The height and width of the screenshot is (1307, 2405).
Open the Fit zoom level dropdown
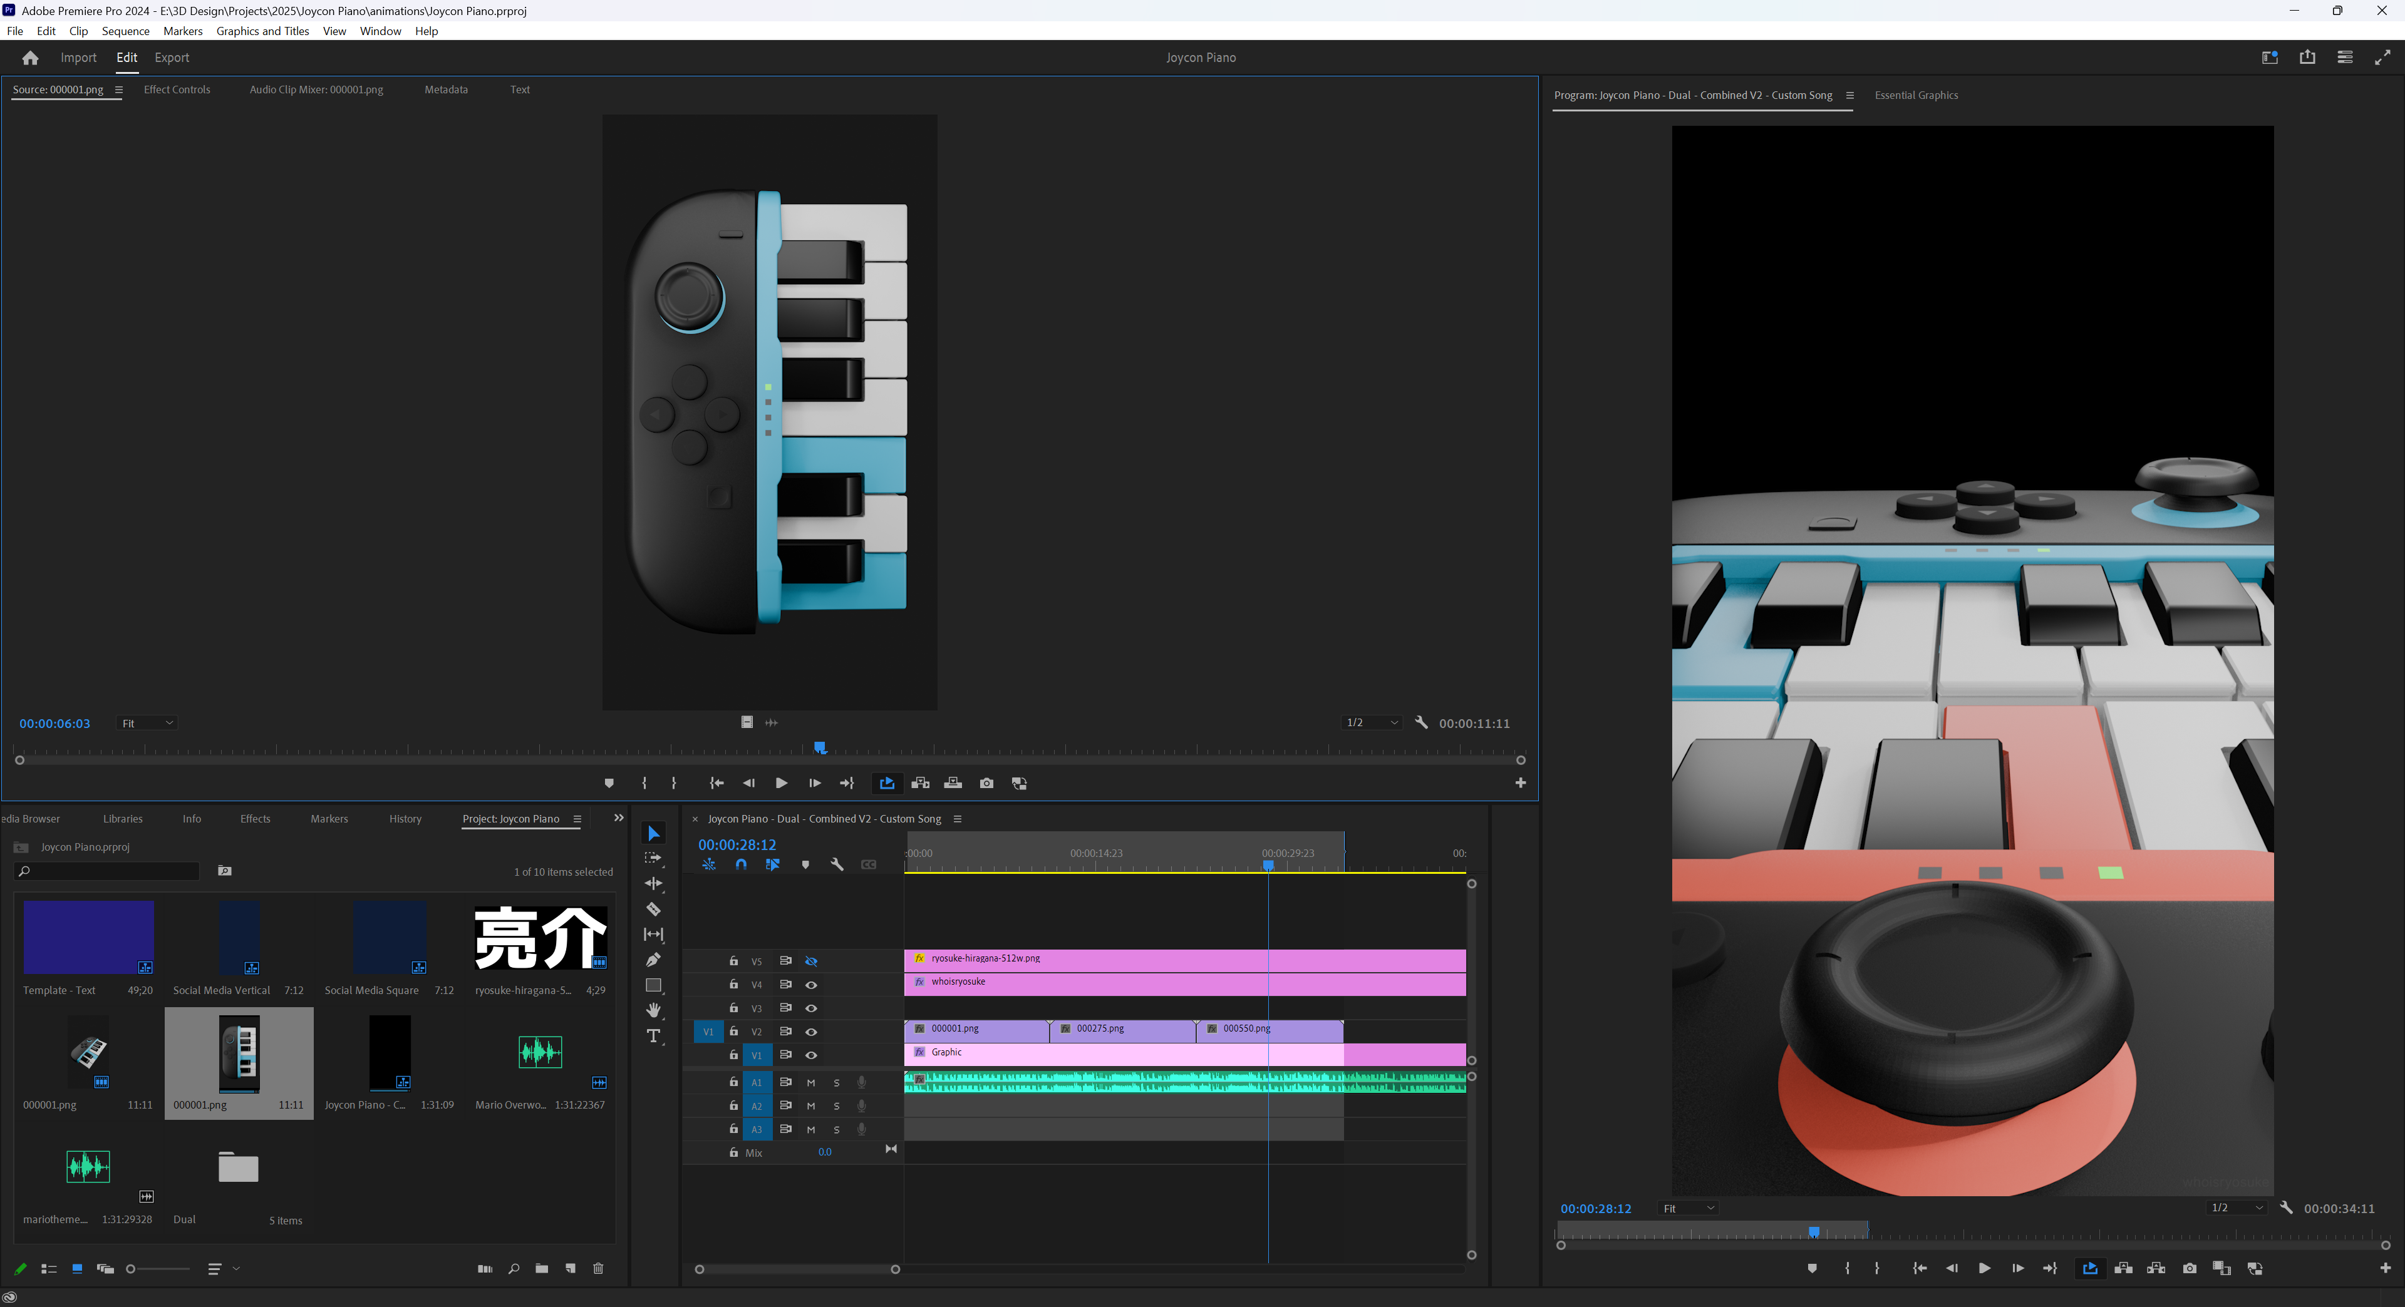147,723
